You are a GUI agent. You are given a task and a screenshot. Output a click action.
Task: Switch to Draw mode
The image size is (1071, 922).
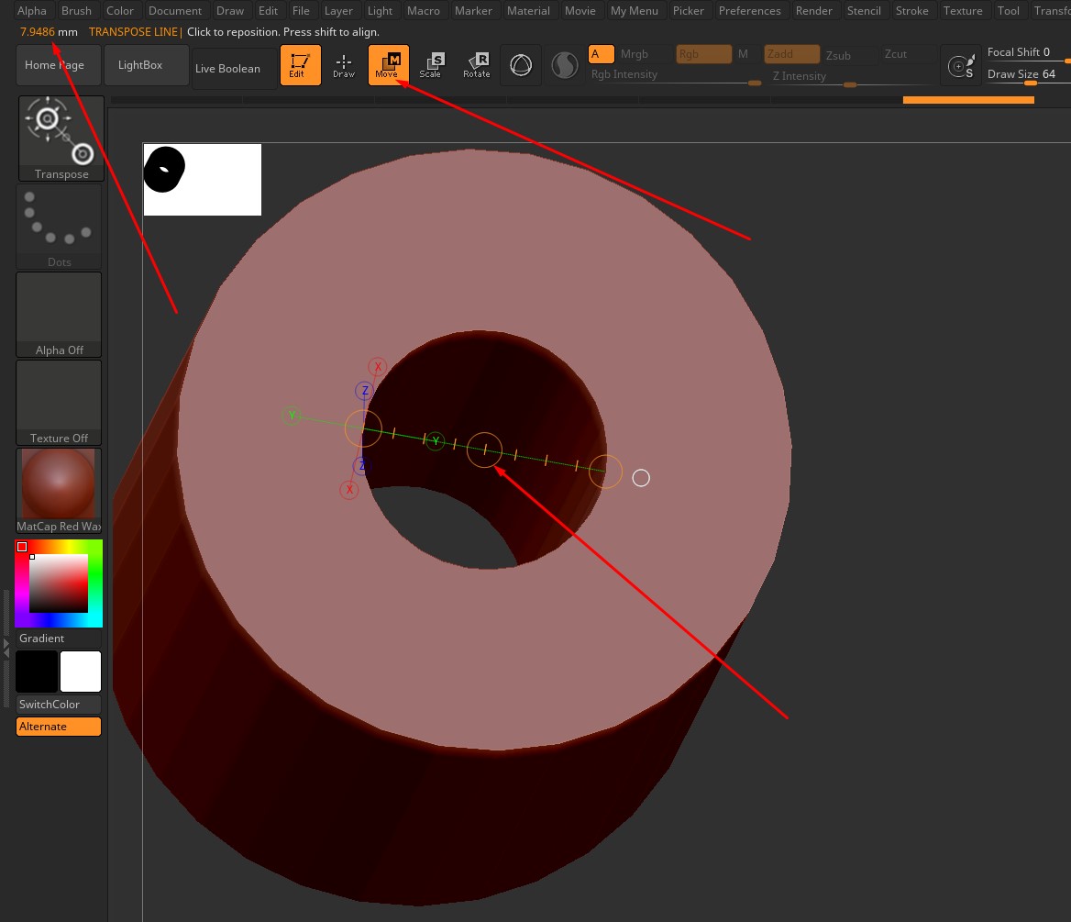point(344,65)
